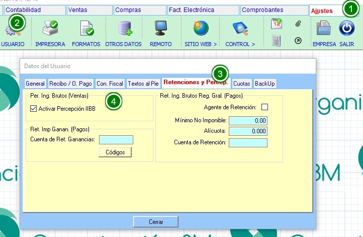Open the Fact. Electrónica menu tab
This screenshot has width=363, height=237.
pos(203,10)
